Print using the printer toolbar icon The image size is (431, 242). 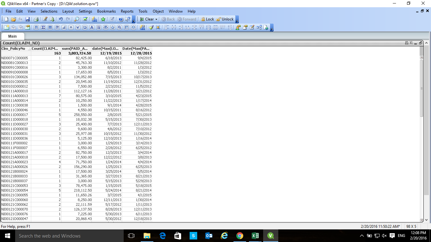click(x=36, y=19)
